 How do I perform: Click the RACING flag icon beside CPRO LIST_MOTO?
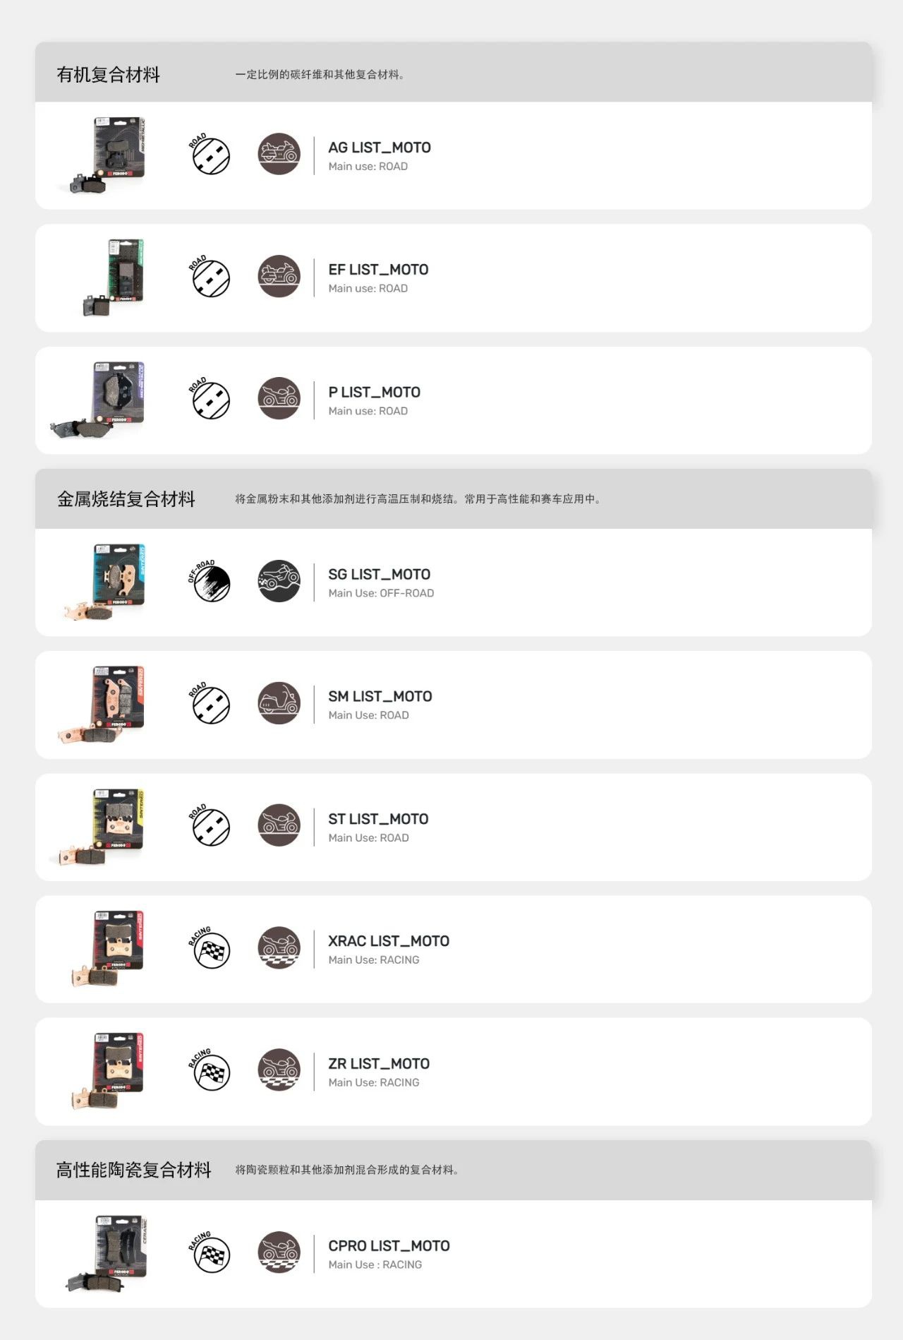pos(210,1254)
